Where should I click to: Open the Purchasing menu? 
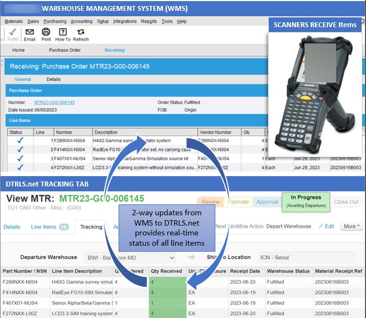(x=55, y=21)
